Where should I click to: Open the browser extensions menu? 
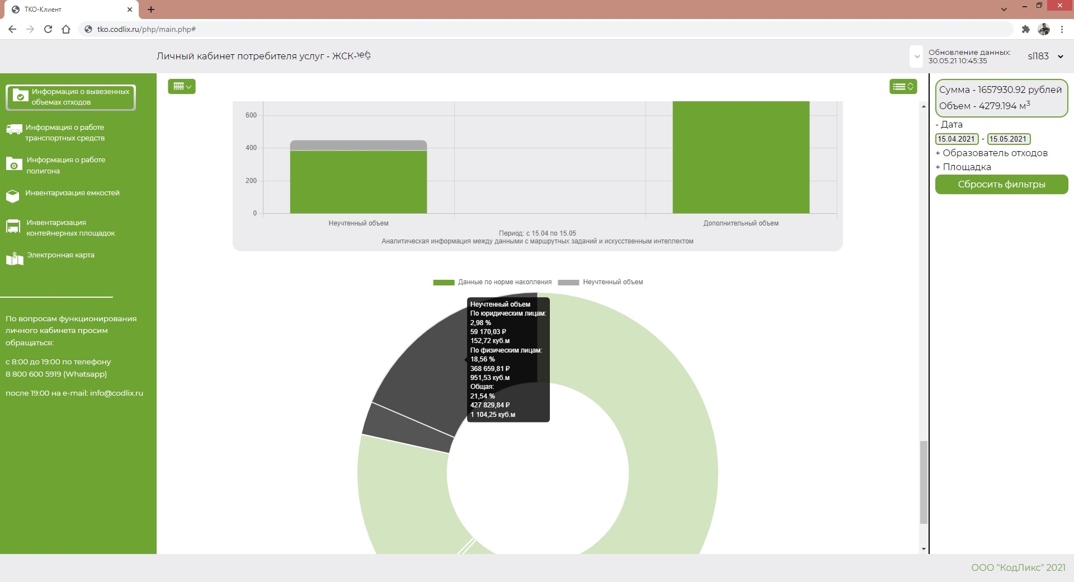tap(1025, 29)
